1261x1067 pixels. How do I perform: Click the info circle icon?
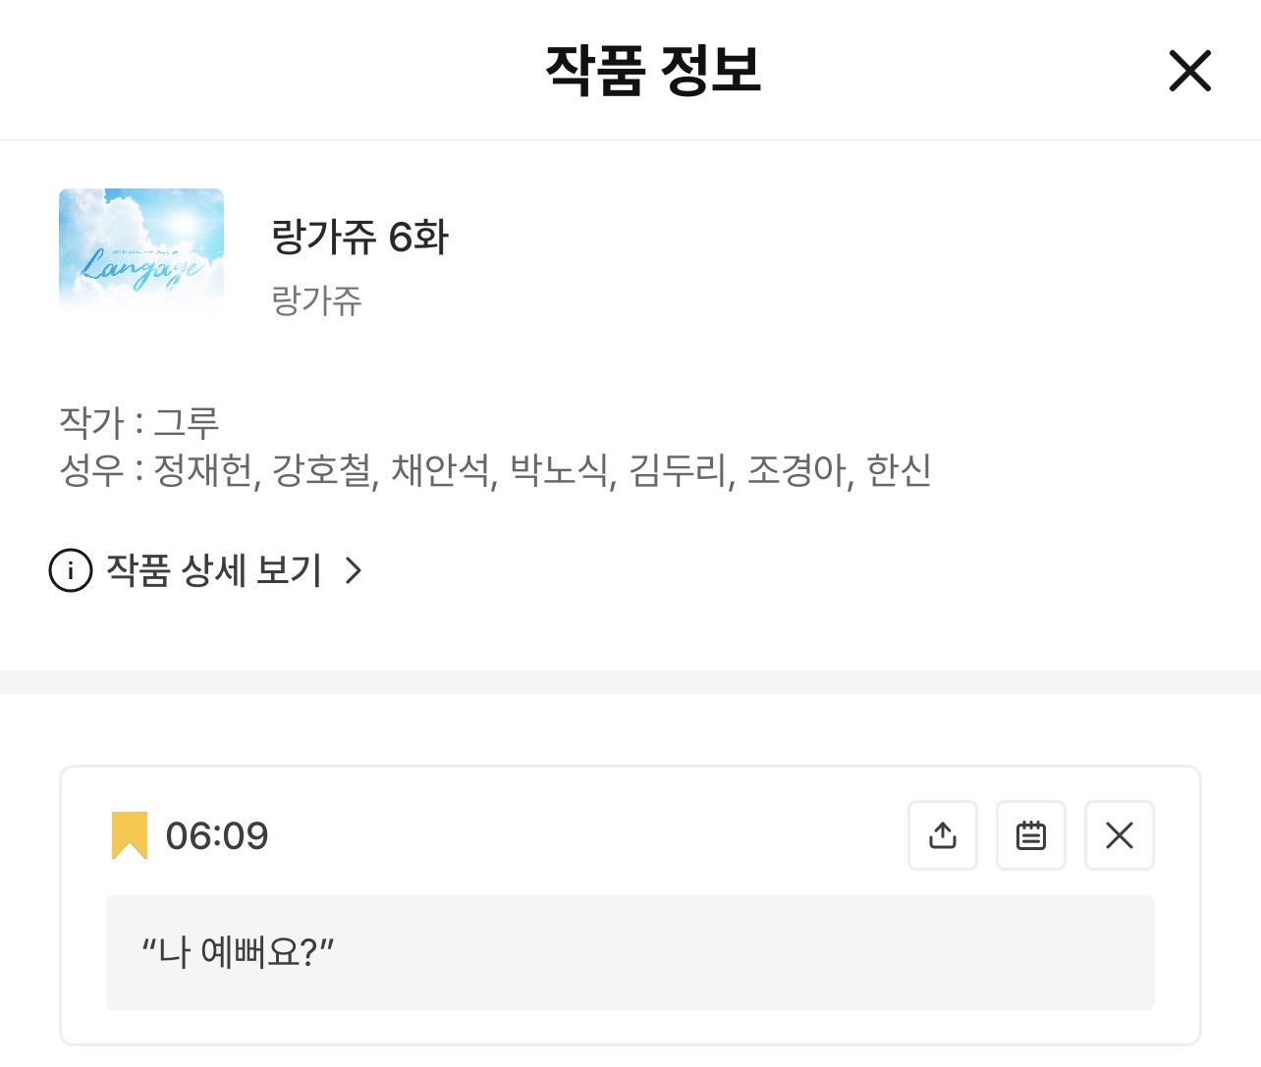coord(71,570)
